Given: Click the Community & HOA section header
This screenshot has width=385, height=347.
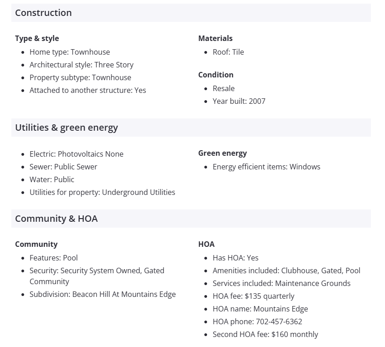Looking at the screenshot, I should coord(56,219).
